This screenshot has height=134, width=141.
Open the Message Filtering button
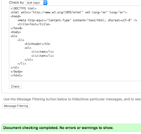tap(16, 106)
